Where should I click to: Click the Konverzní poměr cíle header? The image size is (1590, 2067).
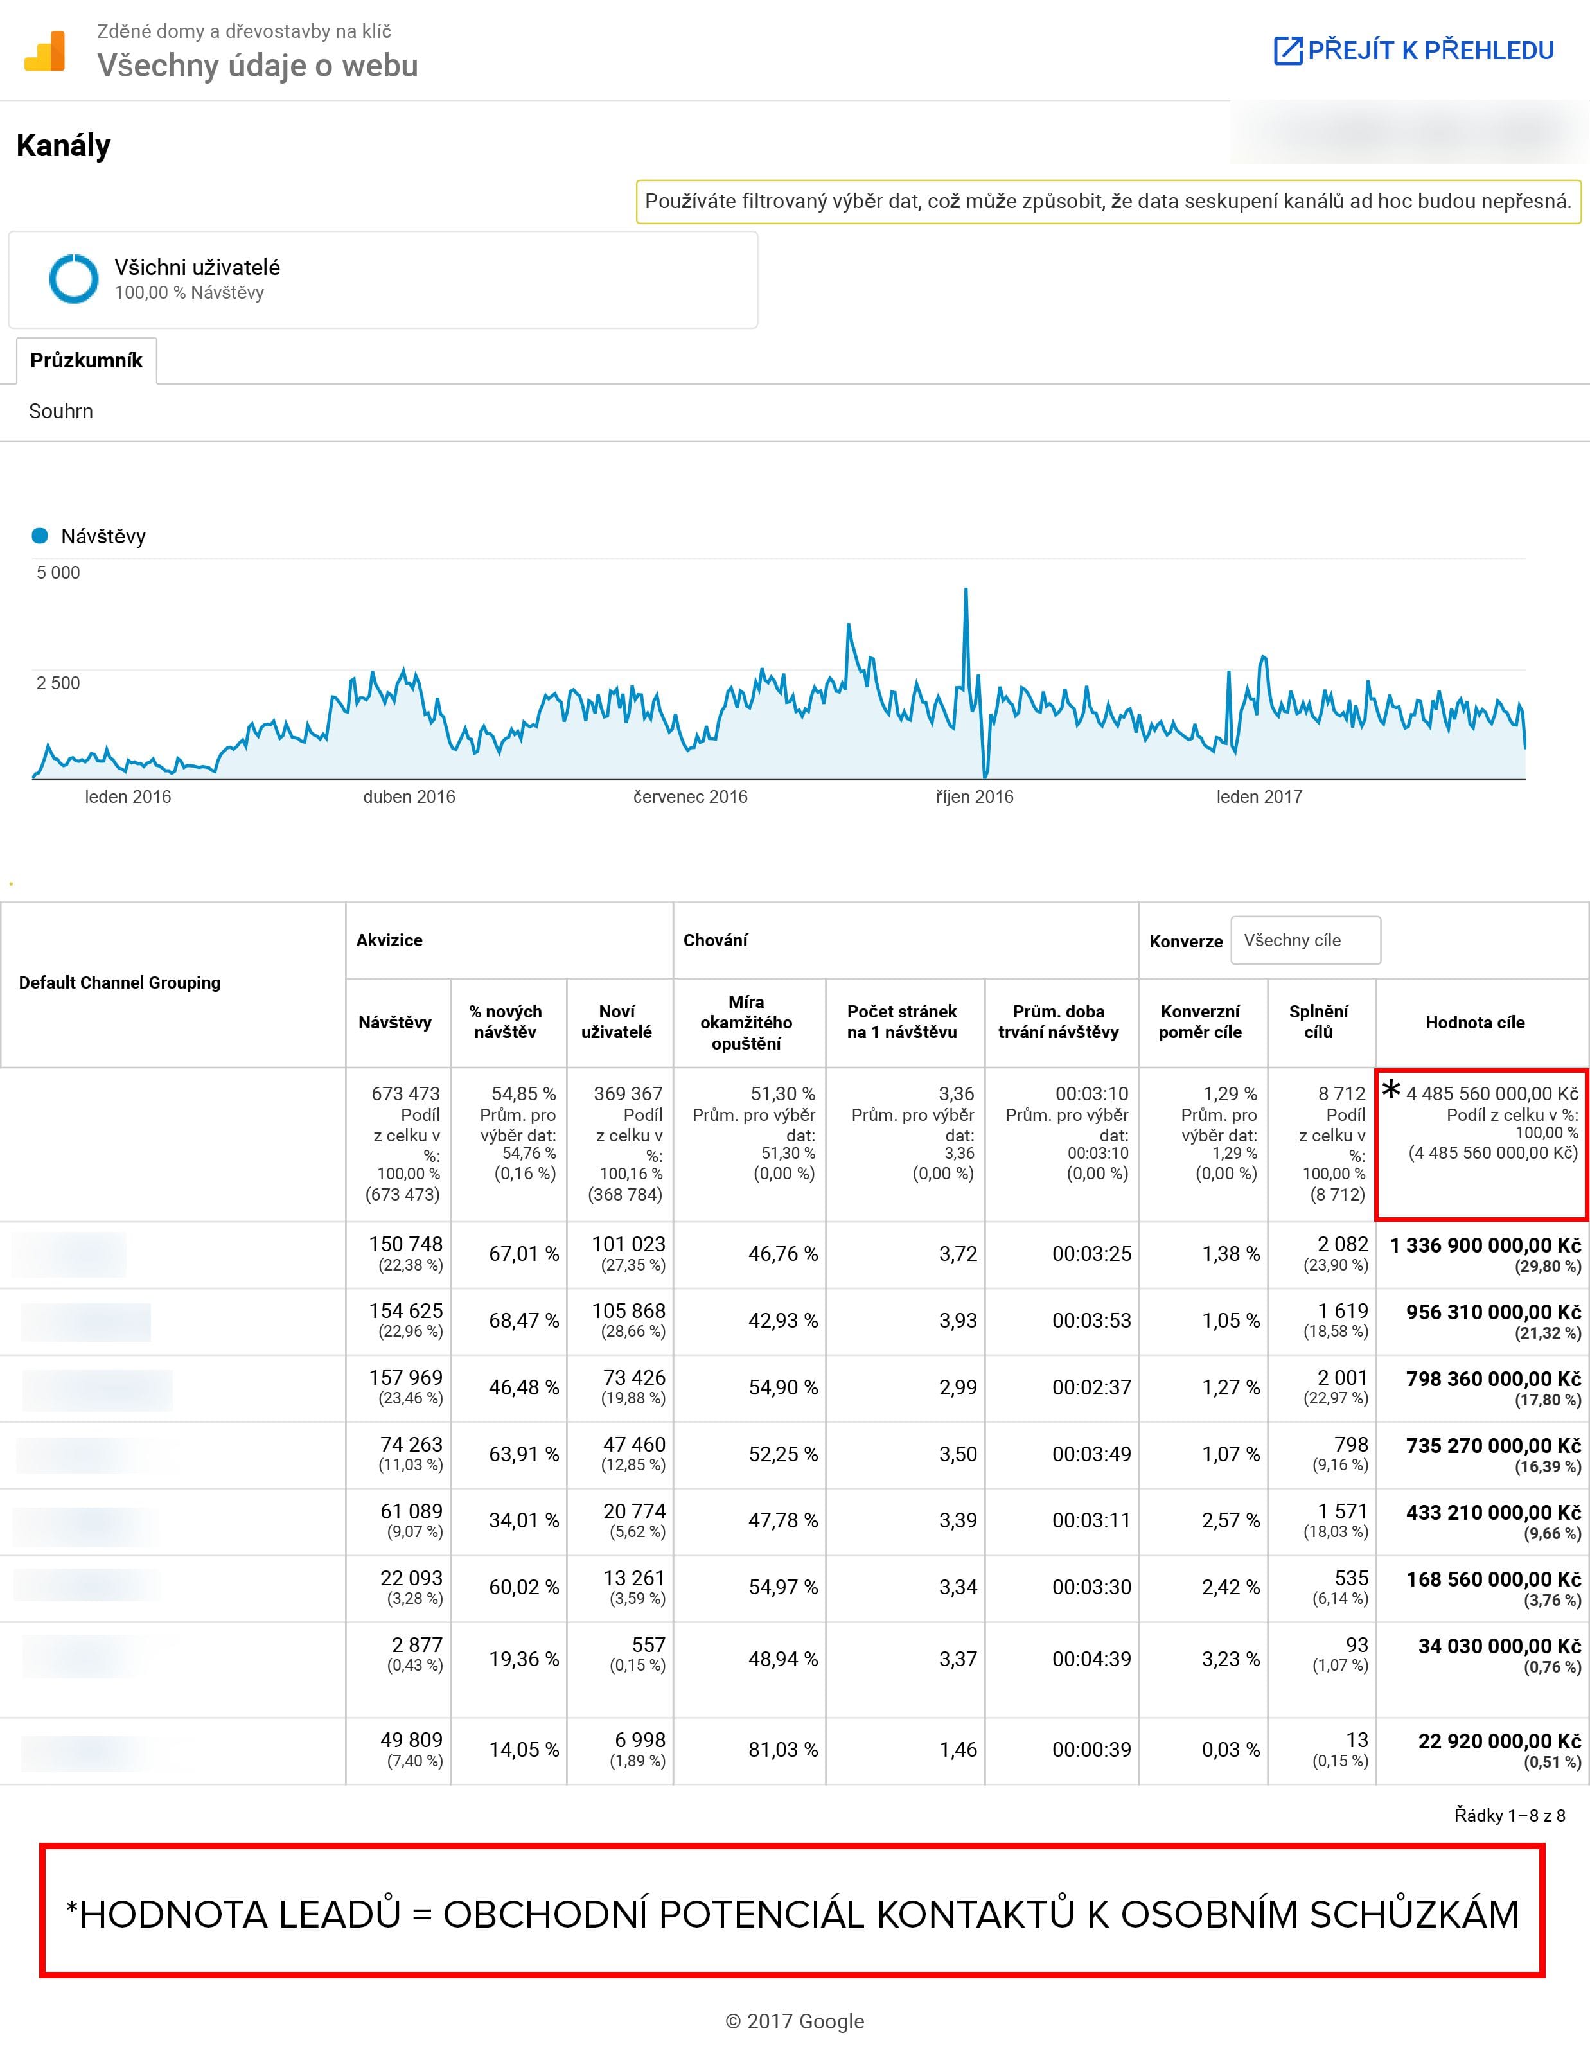pyautogui.click(x=1199, y=1022)
